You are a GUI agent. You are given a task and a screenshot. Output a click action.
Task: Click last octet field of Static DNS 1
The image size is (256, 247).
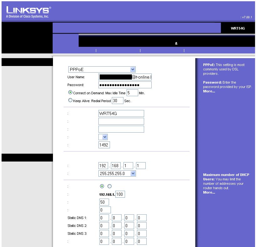click(x=142, y=218)
